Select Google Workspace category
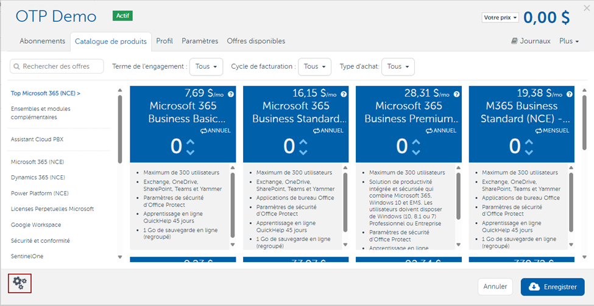This screenshot has width=594, height=306. pos(36,224)
